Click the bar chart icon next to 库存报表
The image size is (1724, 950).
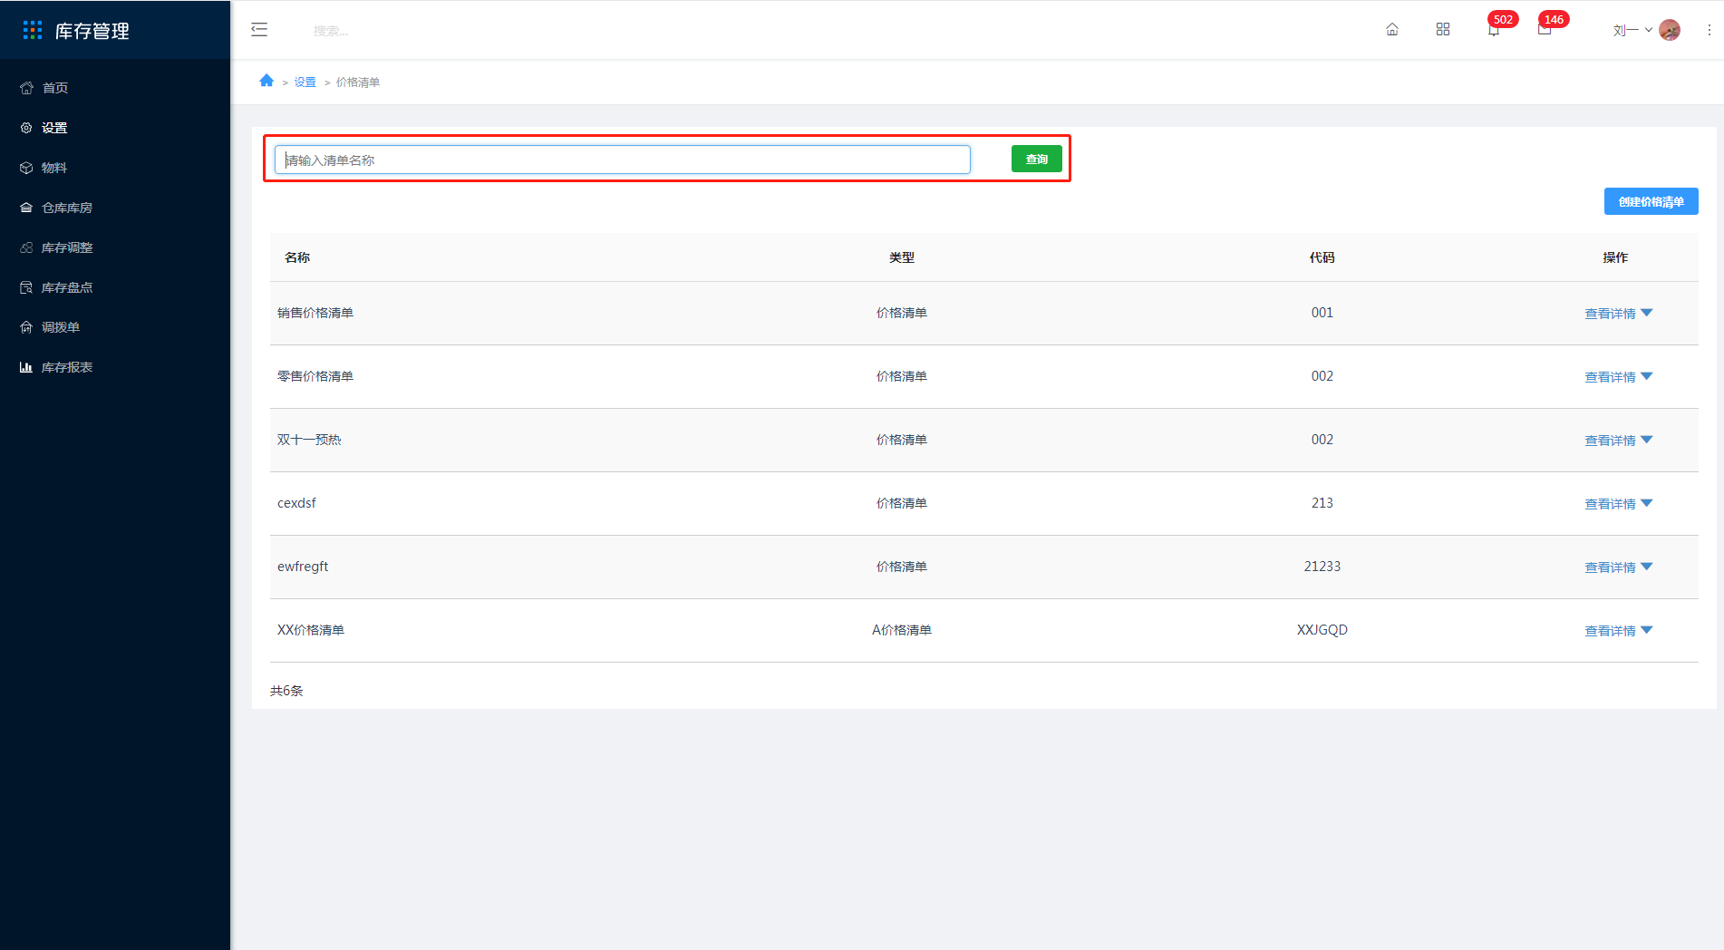pyautogui.click(x=26, y=367)
